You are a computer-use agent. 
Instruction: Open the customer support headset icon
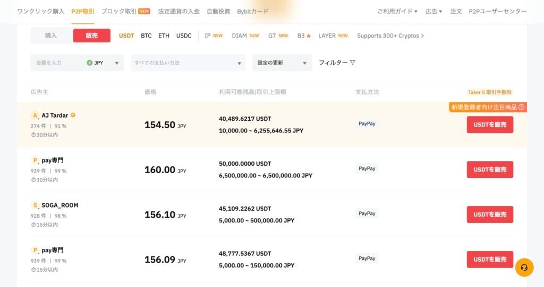click(524, 267)
